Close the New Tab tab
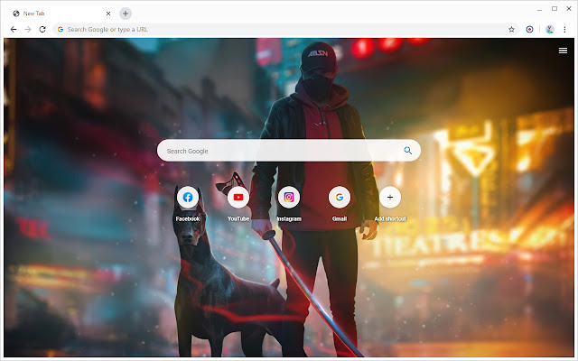Screen dimensions: 578x361 (x=108, y=14)
